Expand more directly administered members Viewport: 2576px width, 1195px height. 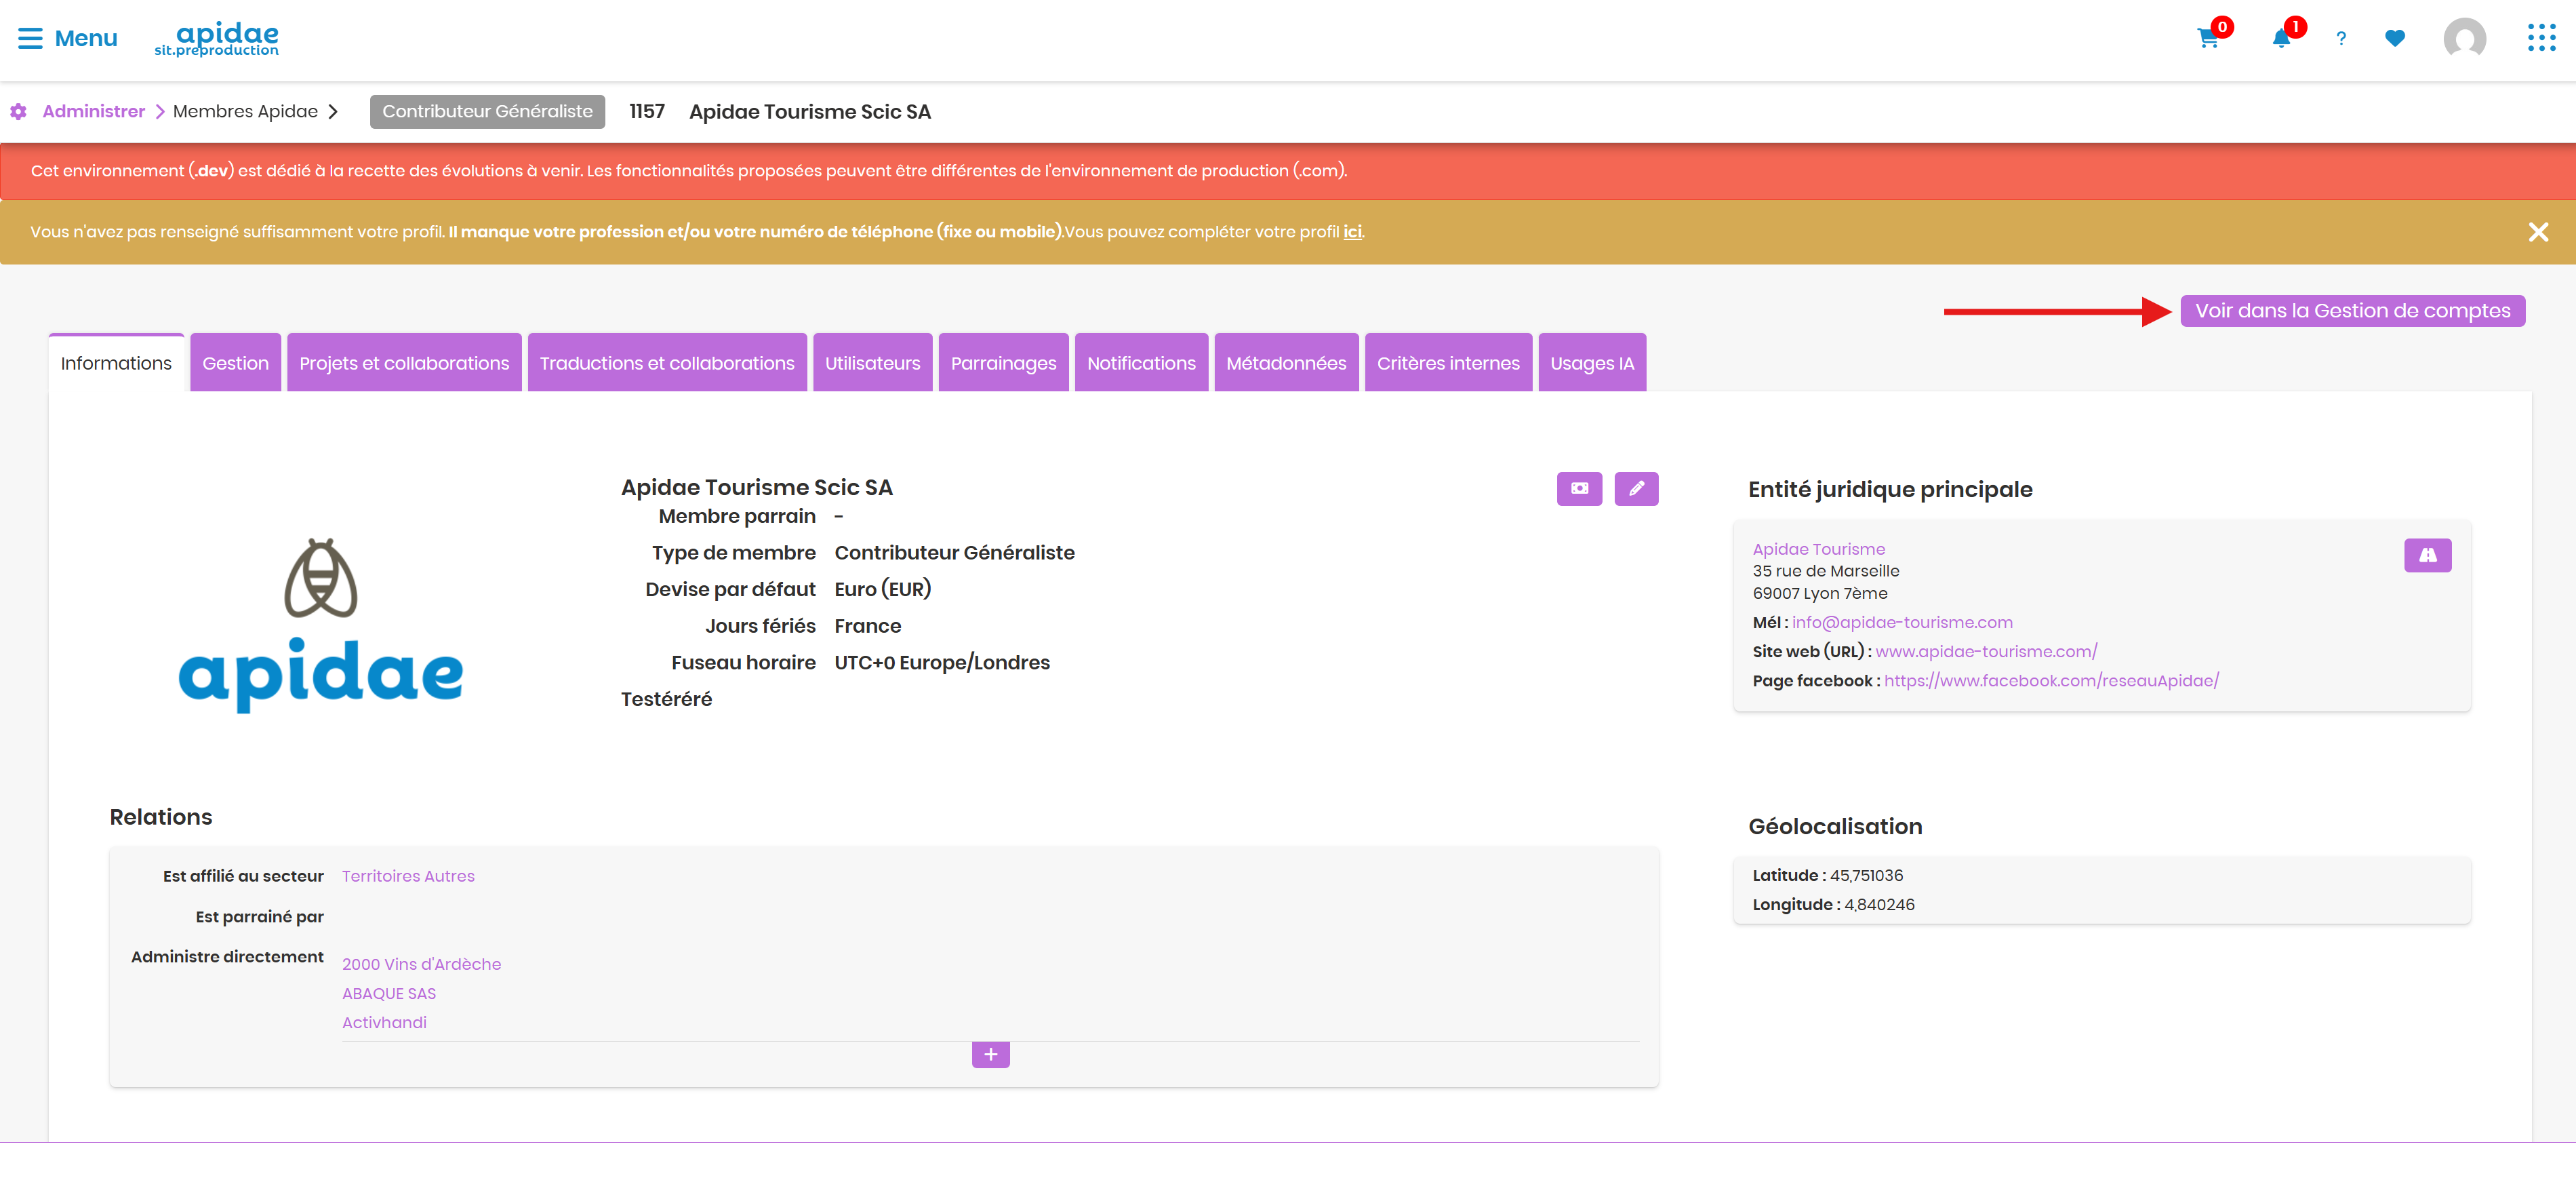click(x=990, y=1054)
